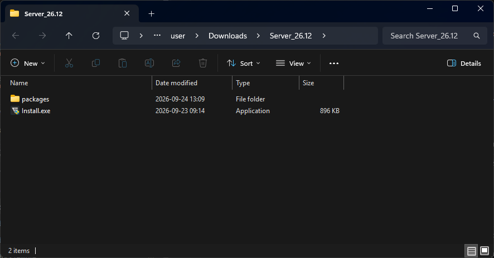Screen dimensions: 494x258
Task: Navigate to Downloads breadcrumb
Action: pyautogui.click(x=227, y=36)
